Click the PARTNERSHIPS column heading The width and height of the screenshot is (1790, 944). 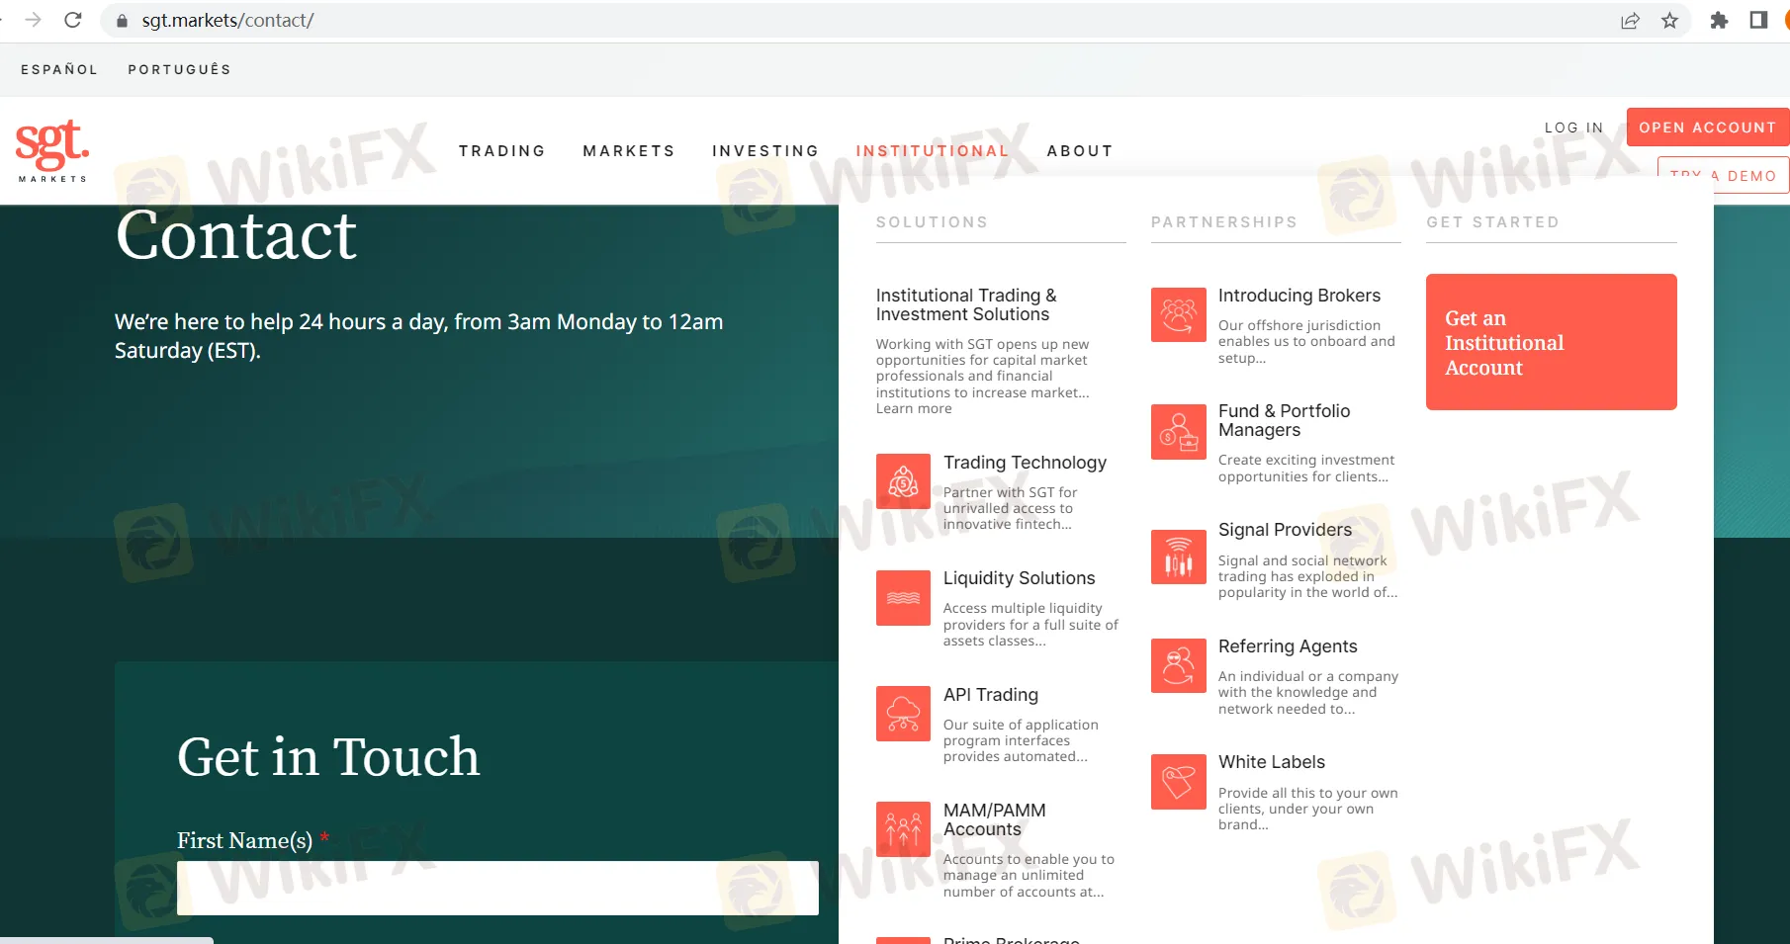coord(1223,222)
